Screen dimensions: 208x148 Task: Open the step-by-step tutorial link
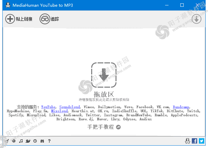pyautogui.click(x=101, y=127)
